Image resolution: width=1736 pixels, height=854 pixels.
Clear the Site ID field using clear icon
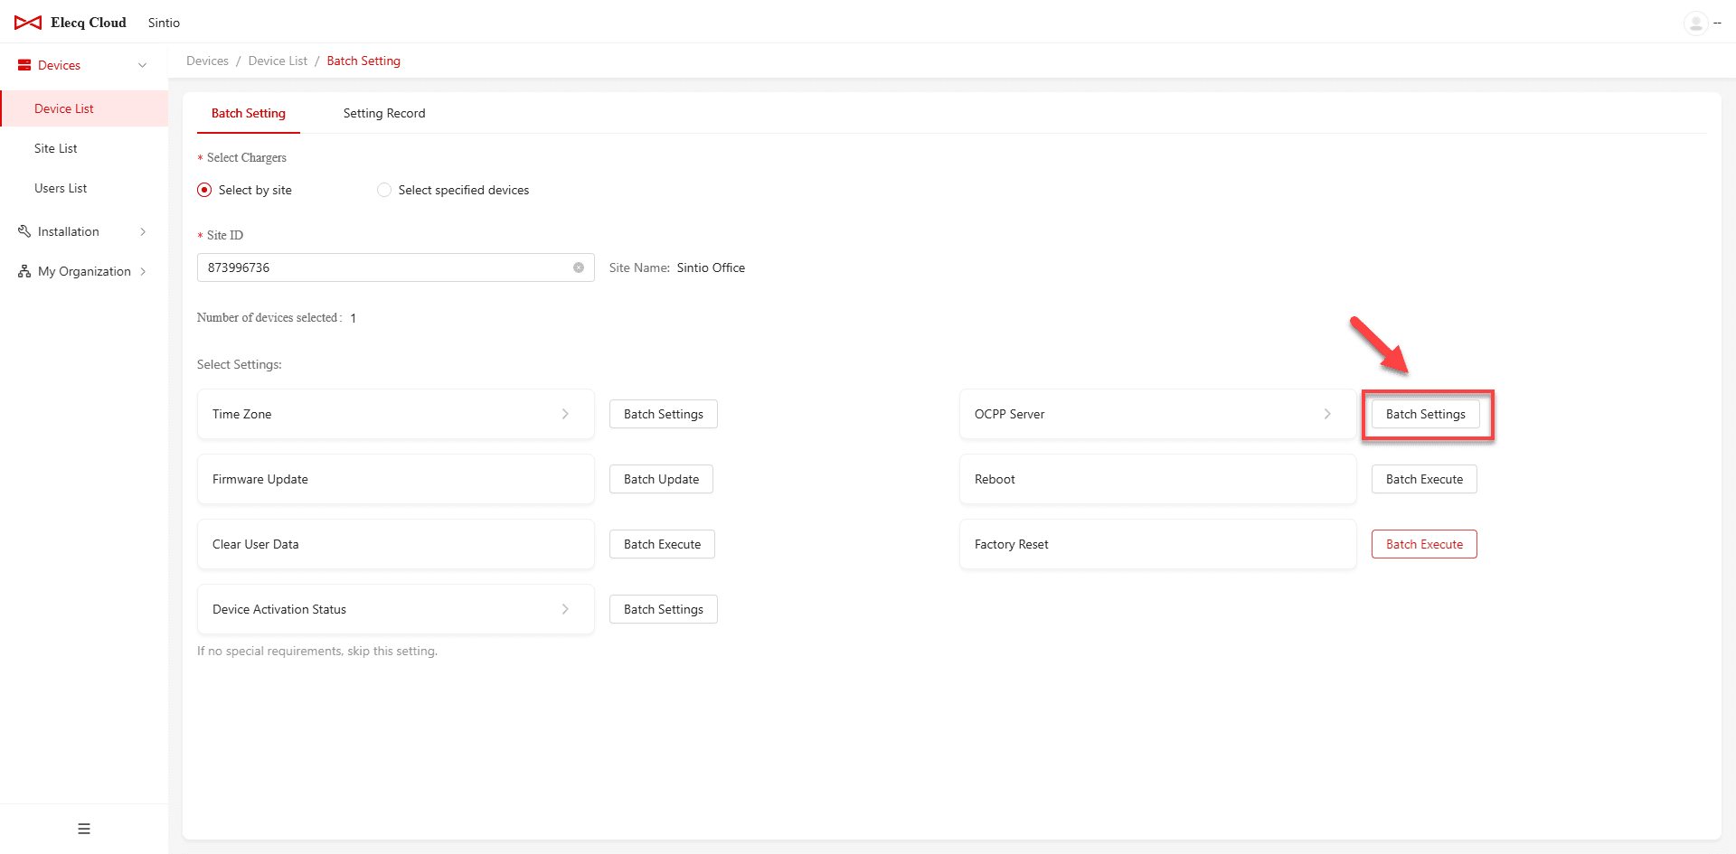pos(579,267)
